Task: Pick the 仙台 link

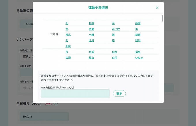Action: (x=114, y=52)
